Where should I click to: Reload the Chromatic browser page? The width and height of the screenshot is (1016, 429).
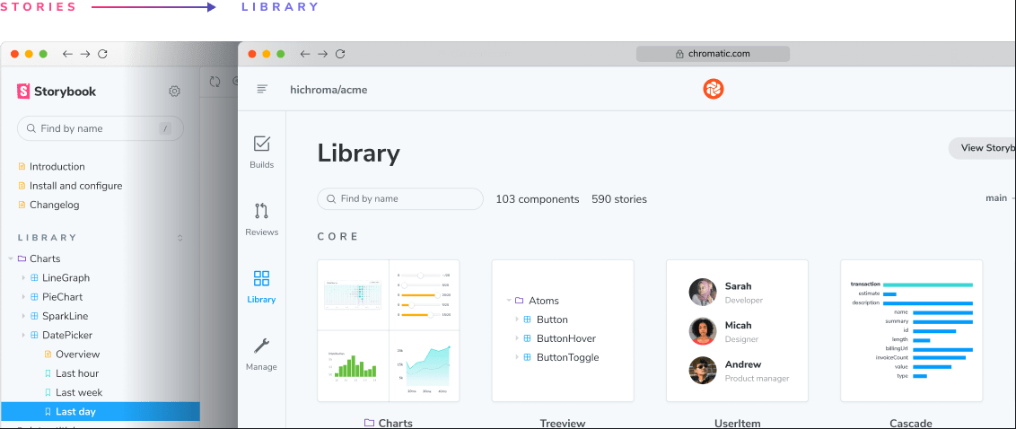340,54
